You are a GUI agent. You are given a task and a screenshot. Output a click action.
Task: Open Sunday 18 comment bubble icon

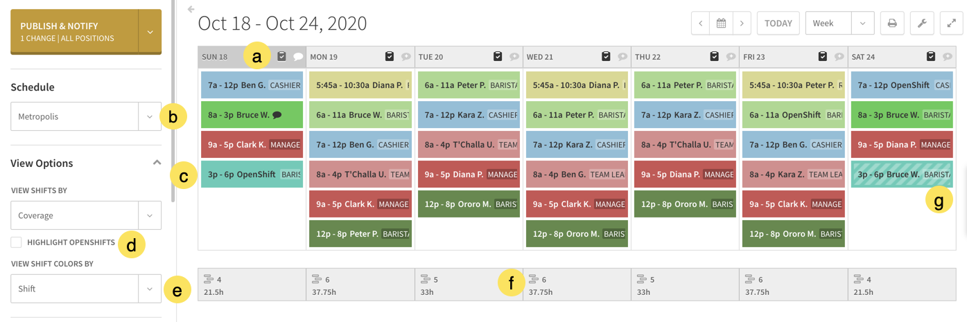(x=298, y=57)
